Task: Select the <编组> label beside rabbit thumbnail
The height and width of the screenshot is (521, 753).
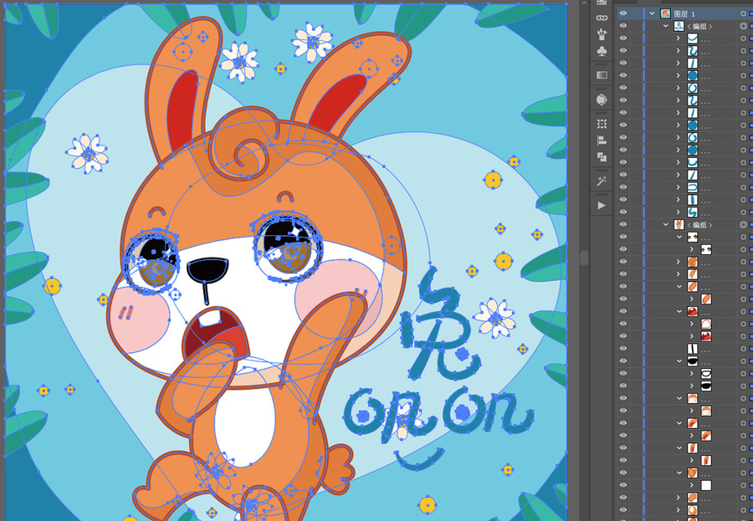Action: [x=699, y=225]
